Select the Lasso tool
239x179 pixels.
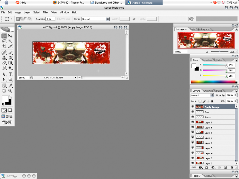click(4, 41)
